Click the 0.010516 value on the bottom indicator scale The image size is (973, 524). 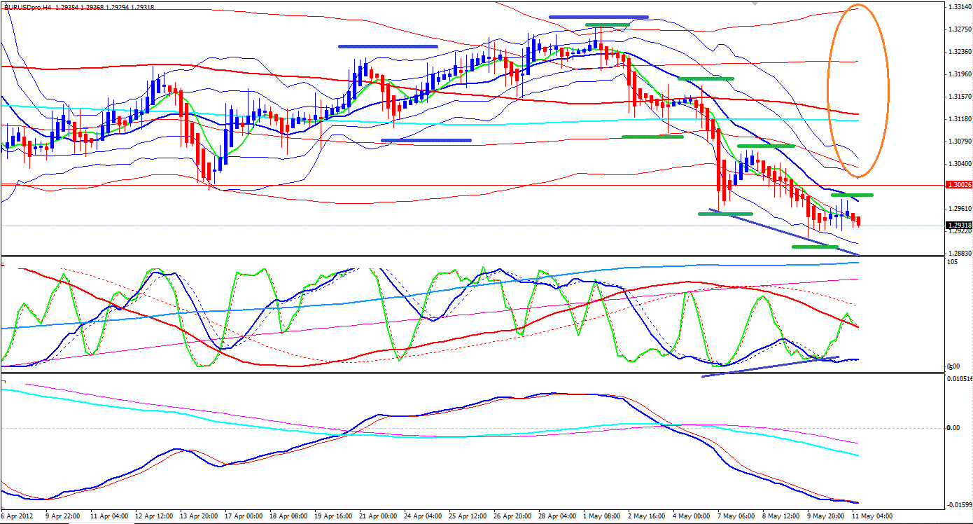pyautogui.click(x=958, y=379)
